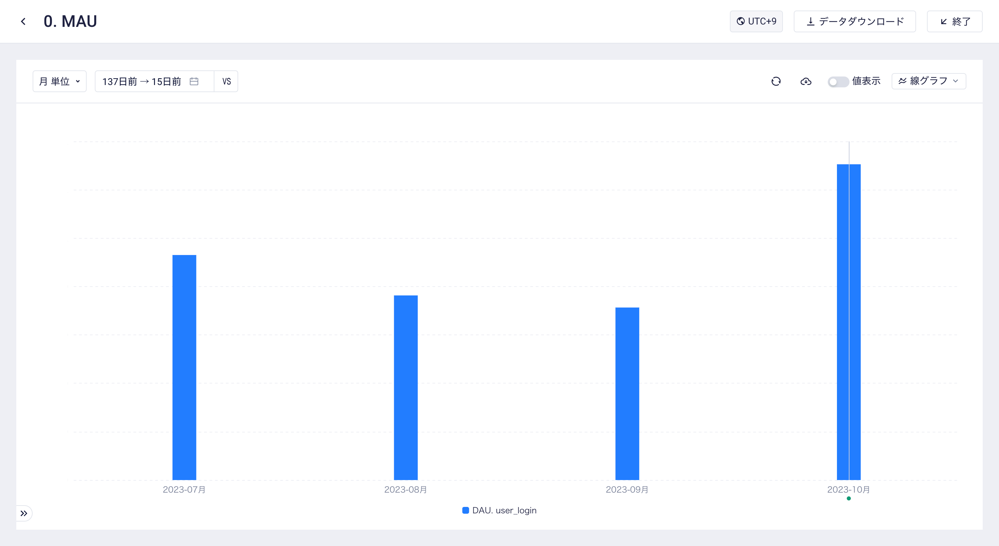Click the calendar icon in date range
Screen dimensions: 999x546
194,81
